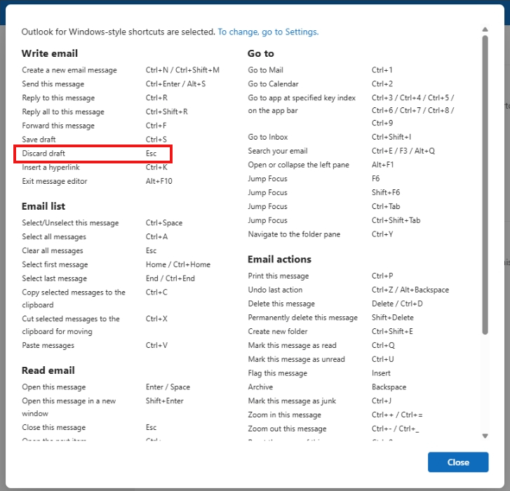510x491 pixels.
Task: Click "Undo last action" entry
Action: point(275,290)
